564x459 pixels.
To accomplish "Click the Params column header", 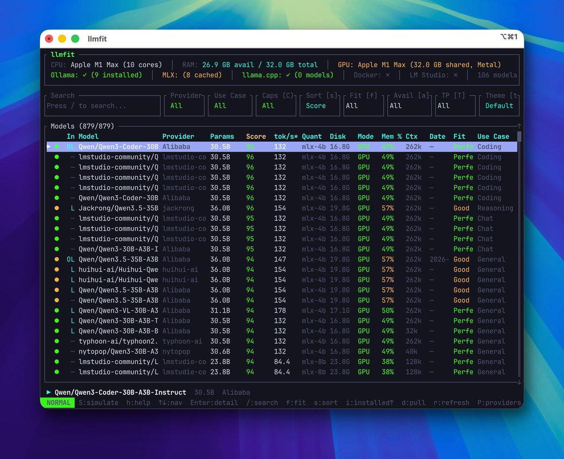I will pyautogui.click(x=222, y=137).
